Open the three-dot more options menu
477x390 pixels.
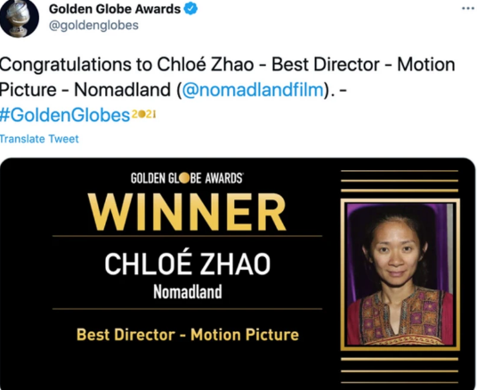click(x=468, y=9)
